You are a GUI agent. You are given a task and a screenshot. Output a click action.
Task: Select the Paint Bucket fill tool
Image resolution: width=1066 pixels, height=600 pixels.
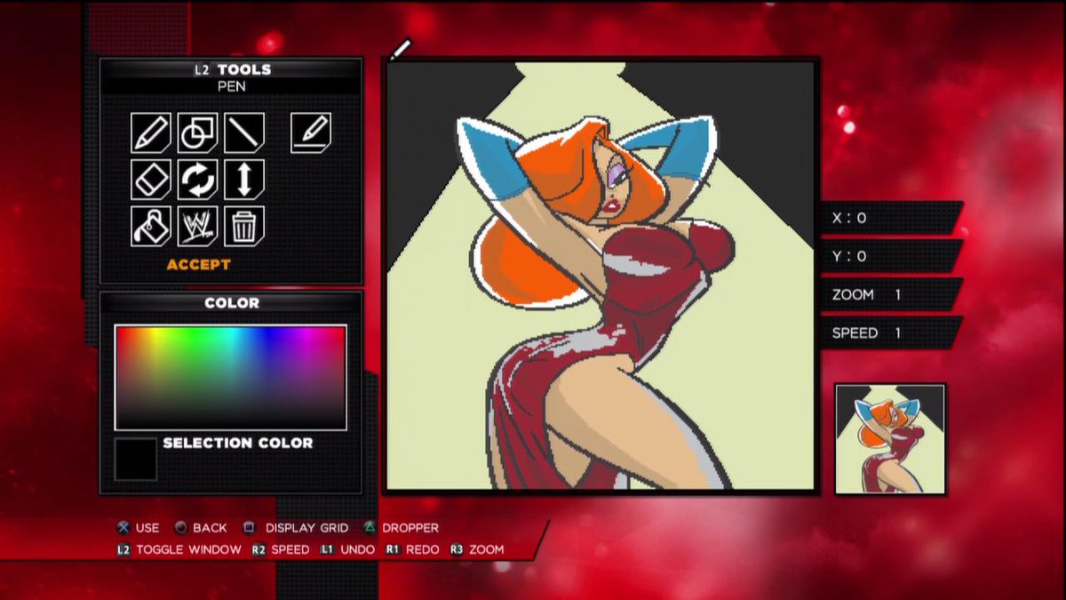pyautogui.click(x=151, y=225)
